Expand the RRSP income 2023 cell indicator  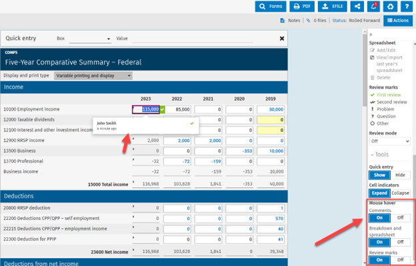[x=133, y=139]
